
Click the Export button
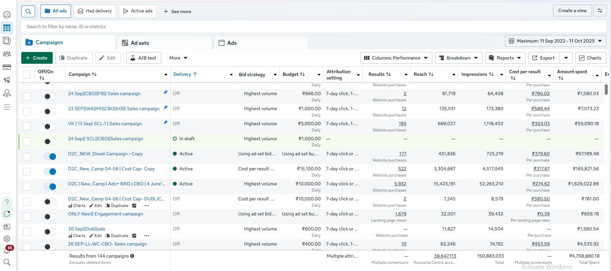click(543, 58)
